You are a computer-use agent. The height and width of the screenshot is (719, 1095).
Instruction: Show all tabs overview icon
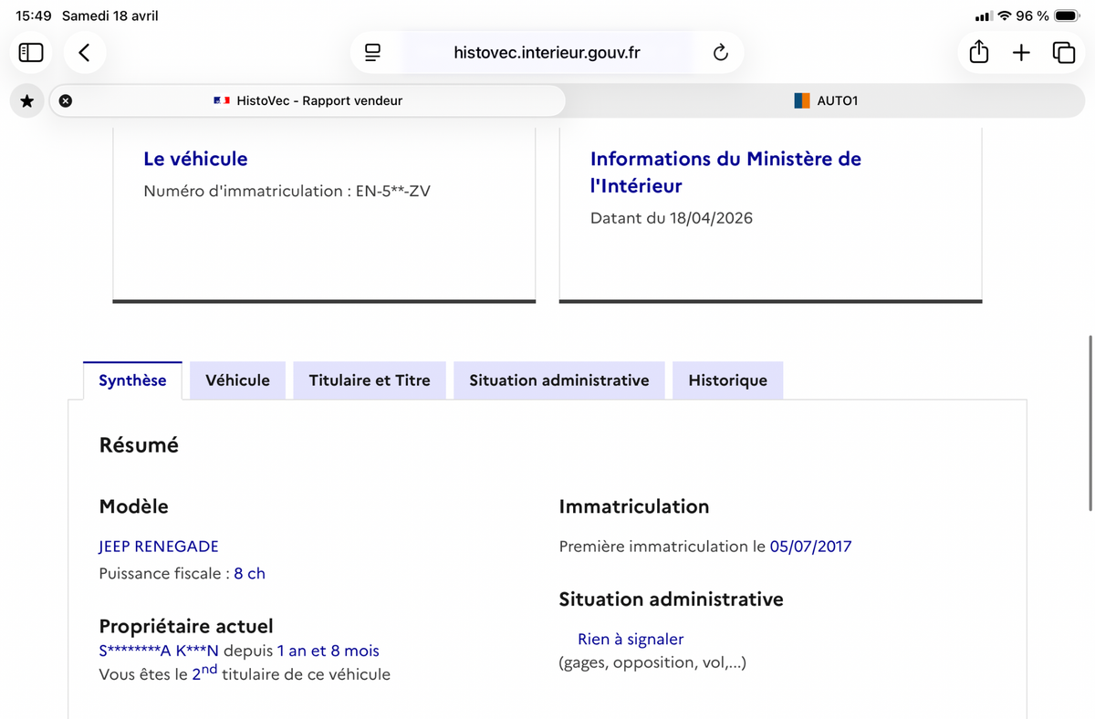(x=1064, y=53)
